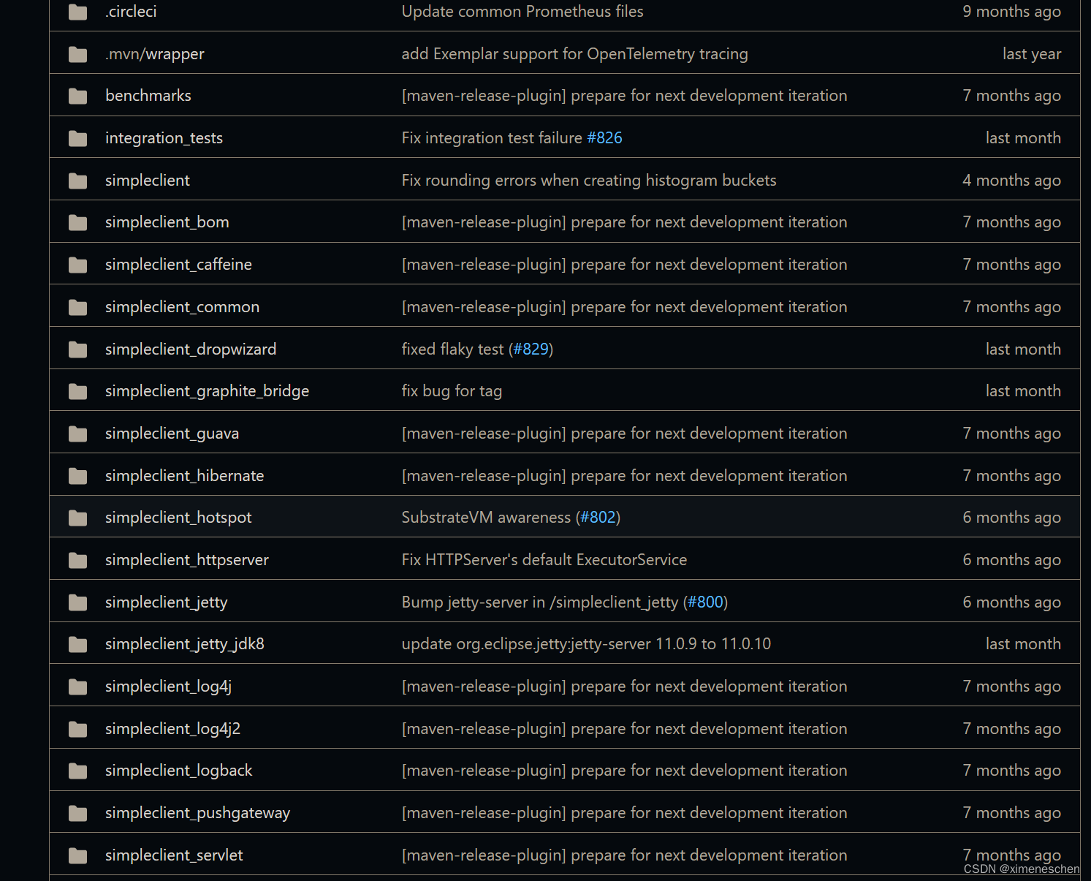View commit 'update org.eclipse.jetty:jetty-server 11.0.9 to 11.0.10'
Screen dimensions: 1091x881
tap(586, 644)
